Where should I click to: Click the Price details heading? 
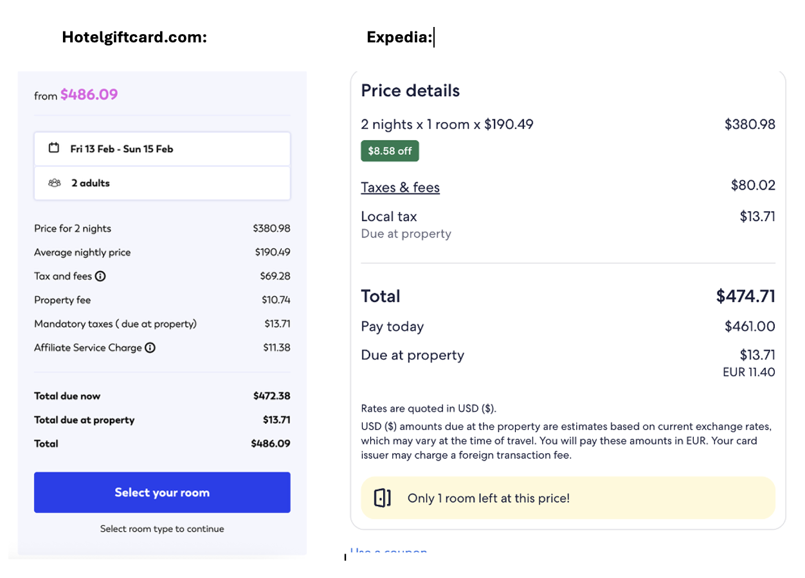click(x=410, y=91)
